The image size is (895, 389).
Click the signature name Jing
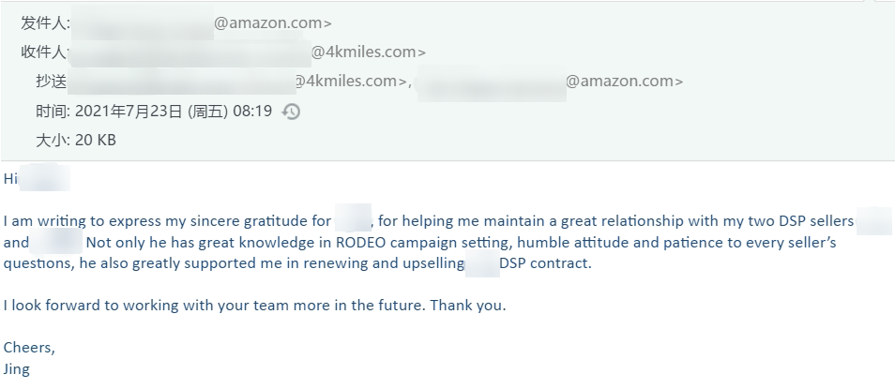[x=17, y=368]
